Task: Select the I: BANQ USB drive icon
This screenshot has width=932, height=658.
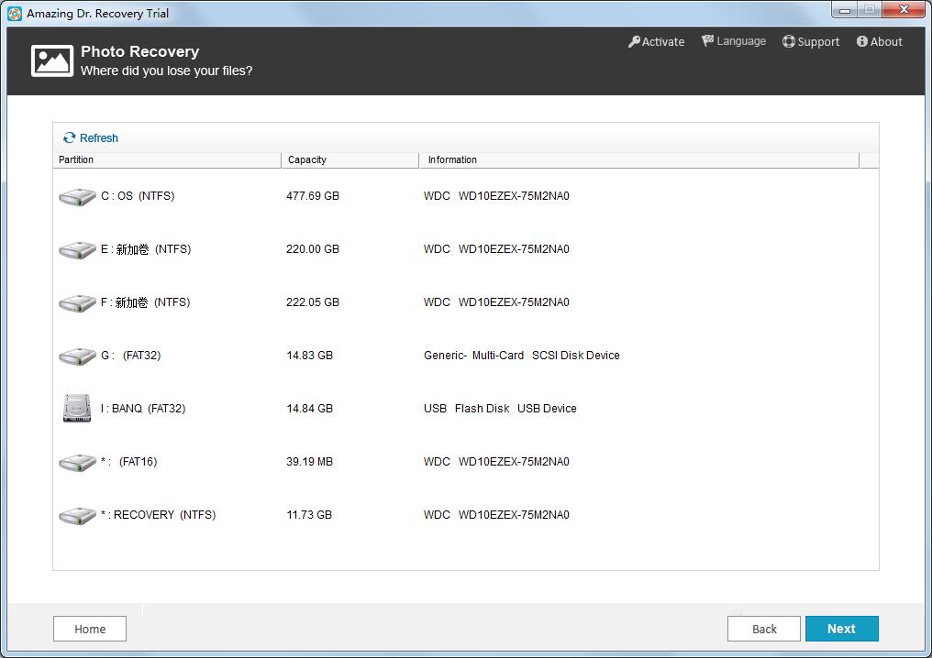Action: pyautogui.click(x=77, y=409)
